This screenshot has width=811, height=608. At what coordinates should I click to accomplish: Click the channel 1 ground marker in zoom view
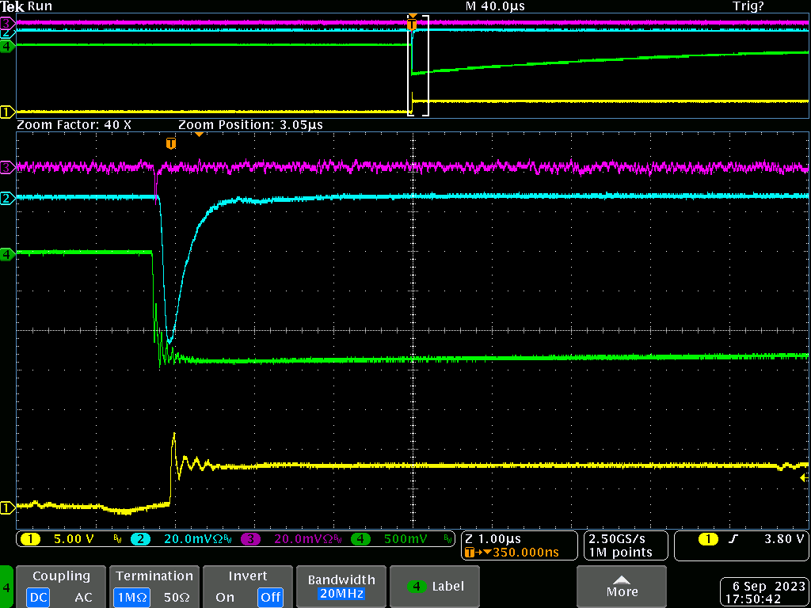tap(7, 507)
